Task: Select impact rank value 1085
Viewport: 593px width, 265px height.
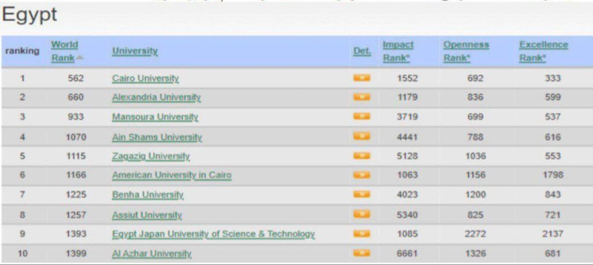Action: [407, 234]
